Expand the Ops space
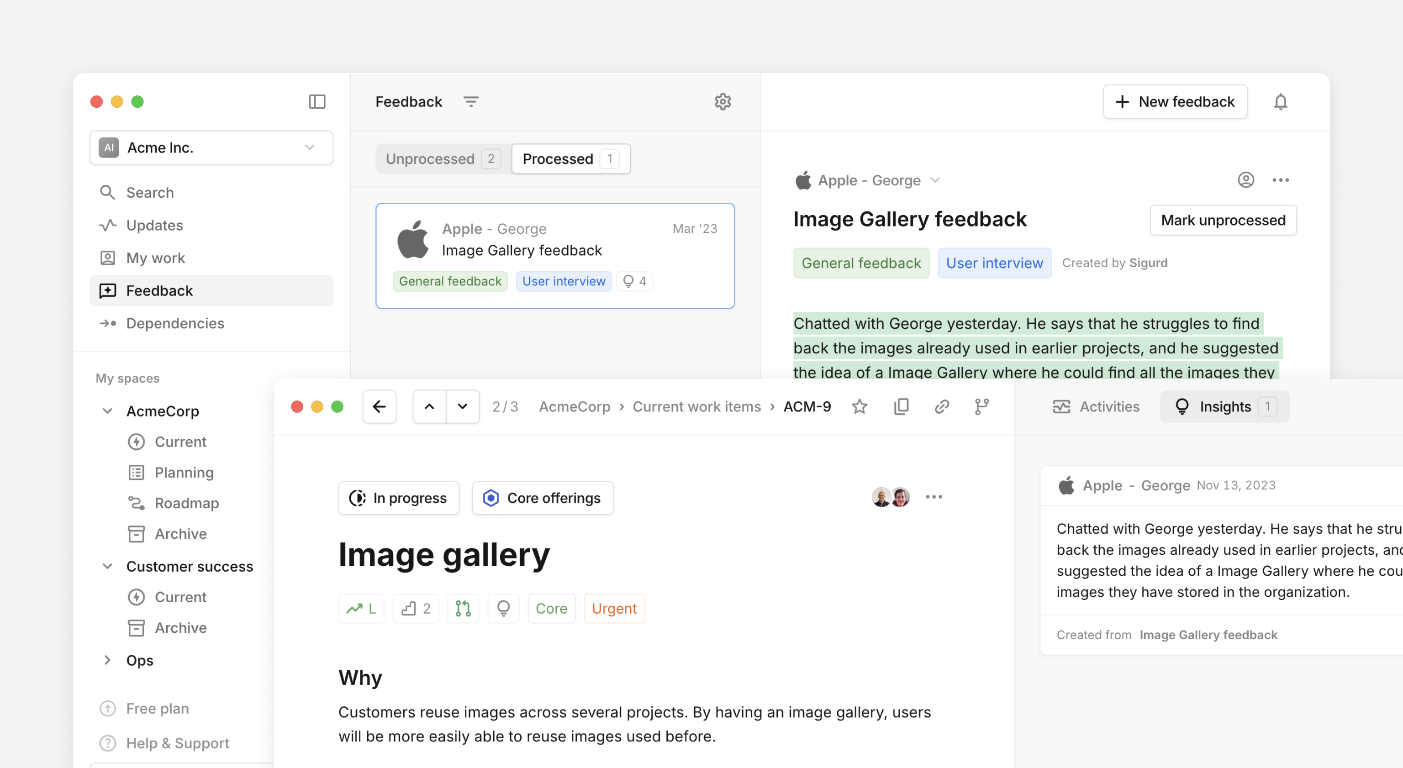This screenshot has height=768, width=1403. pyautogui.click(x=107, y=660)
